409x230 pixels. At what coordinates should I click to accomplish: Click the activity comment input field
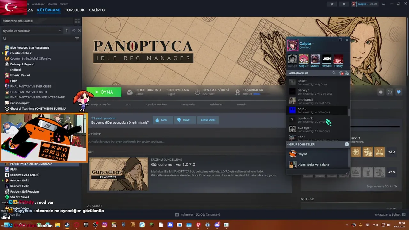(189, 142)
